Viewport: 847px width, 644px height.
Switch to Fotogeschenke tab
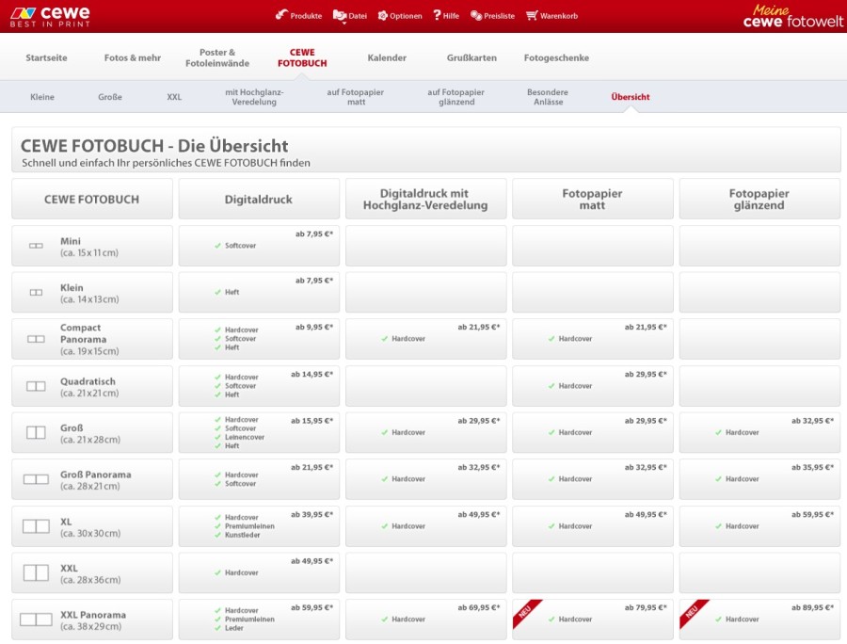coord(556,57)
